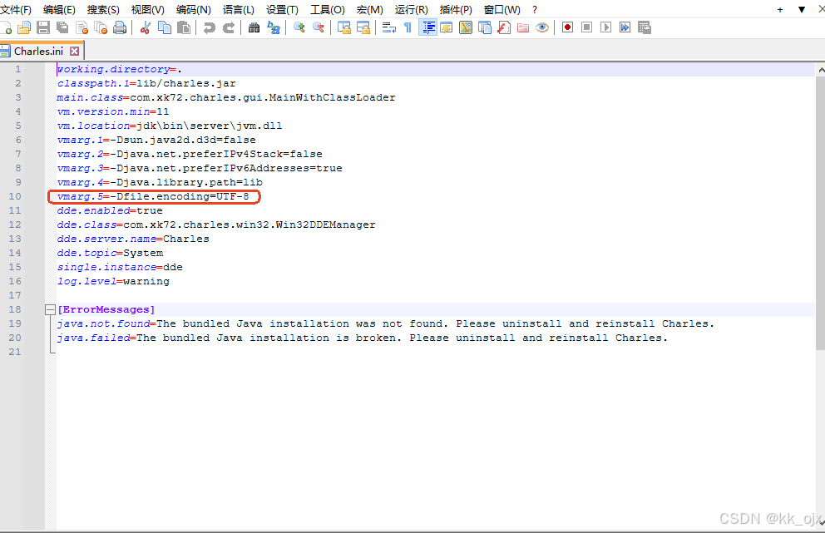
Task: Click the plus button at top right
Action: pyautogui.click(x=780, y=9)
